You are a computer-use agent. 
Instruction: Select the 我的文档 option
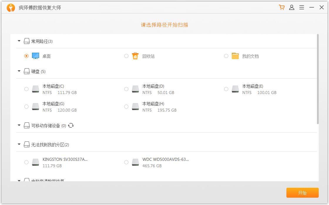point(226,56)
